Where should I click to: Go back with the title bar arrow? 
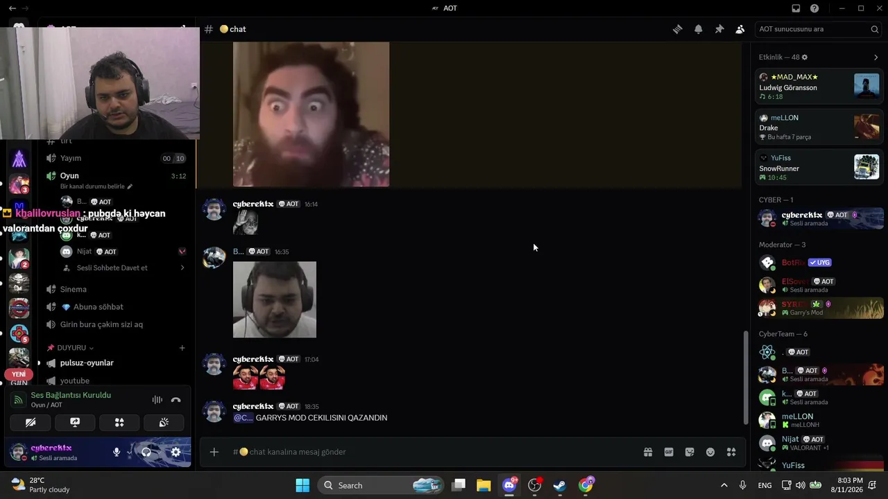coord(12,8)
